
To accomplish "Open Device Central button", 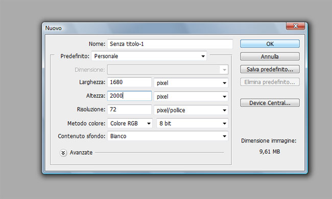I will (x=270, y=103).
